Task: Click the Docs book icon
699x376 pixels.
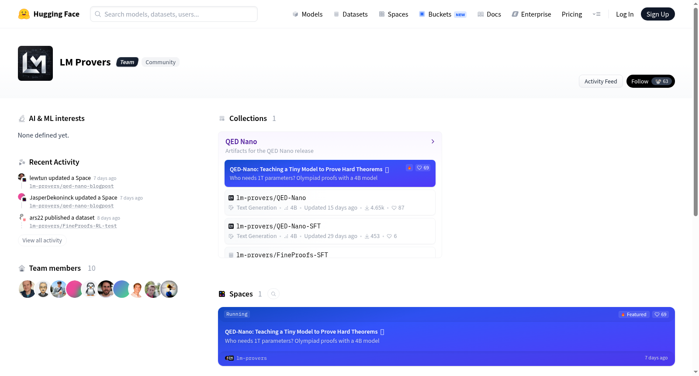Action: (481, 14)
